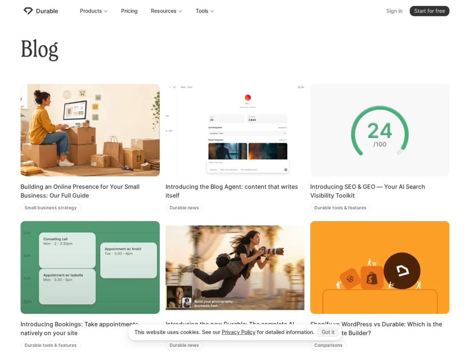Open Introducing SEO & GEO article title
The height and width of the screenshot is (352, 470).
(368, 191)
